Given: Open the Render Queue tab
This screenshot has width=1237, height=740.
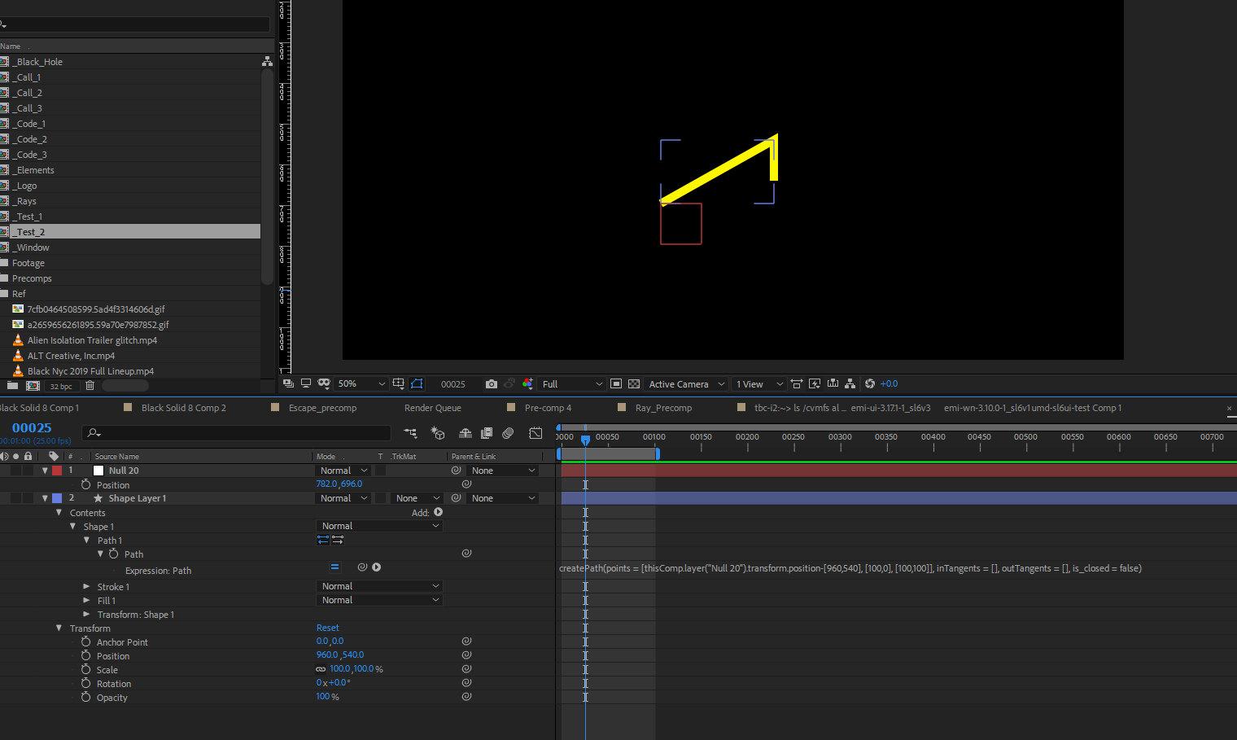Looking at the screenshot, I should 433,408.
